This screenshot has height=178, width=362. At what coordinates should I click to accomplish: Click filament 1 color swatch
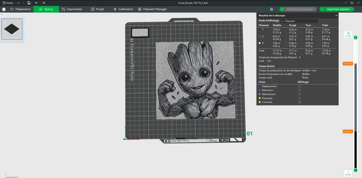tap(260, 30)
